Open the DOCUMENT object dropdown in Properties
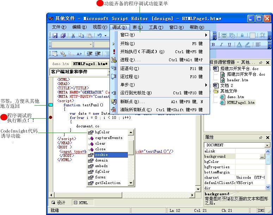 click(267, 145)
